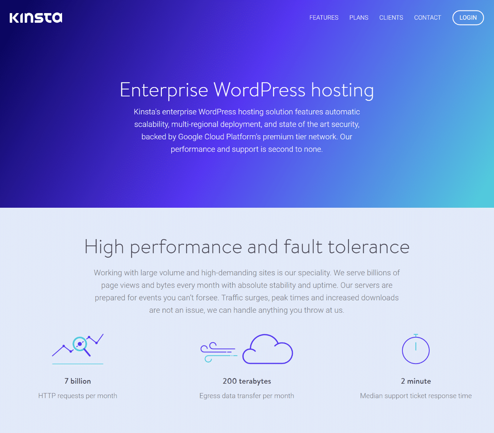494x433 pixels.
Task: Click the chart with magnifier icon
Action: point(78,349)
